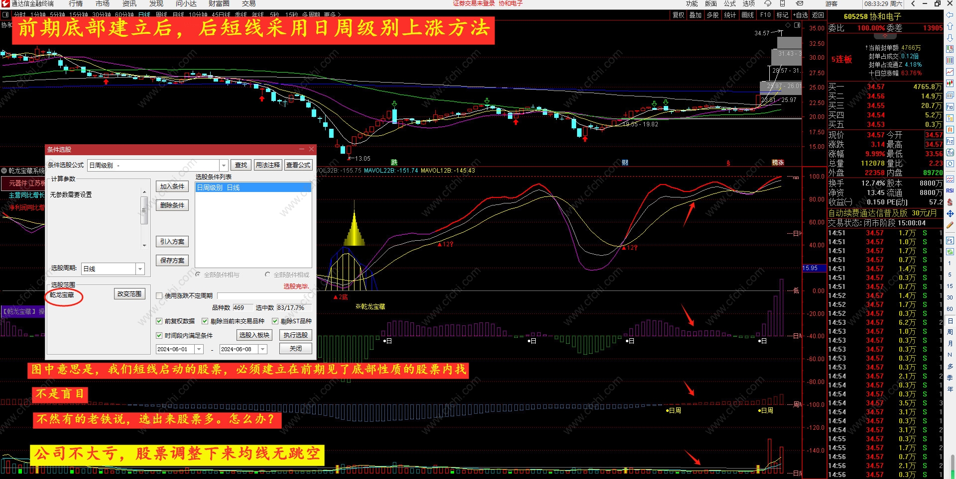The image size is (956, 479).
Task: Open the 资讯 menu
Action: click(129, 3)
